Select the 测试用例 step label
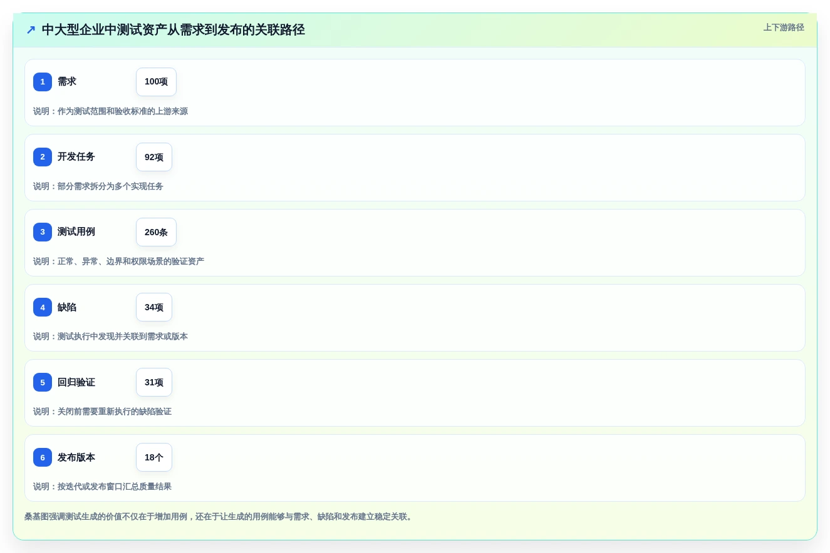Viewport: 830px width, 553px height. [76, 232]
